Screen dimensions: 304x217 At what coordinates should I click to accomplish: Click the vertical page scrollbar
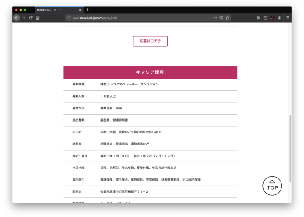[x=290, y=148]
